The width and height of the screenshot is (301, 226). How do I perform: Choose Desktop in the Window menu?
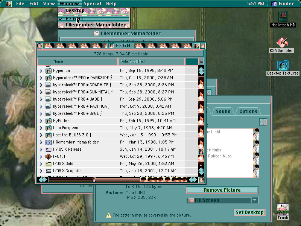click(94, 11)
